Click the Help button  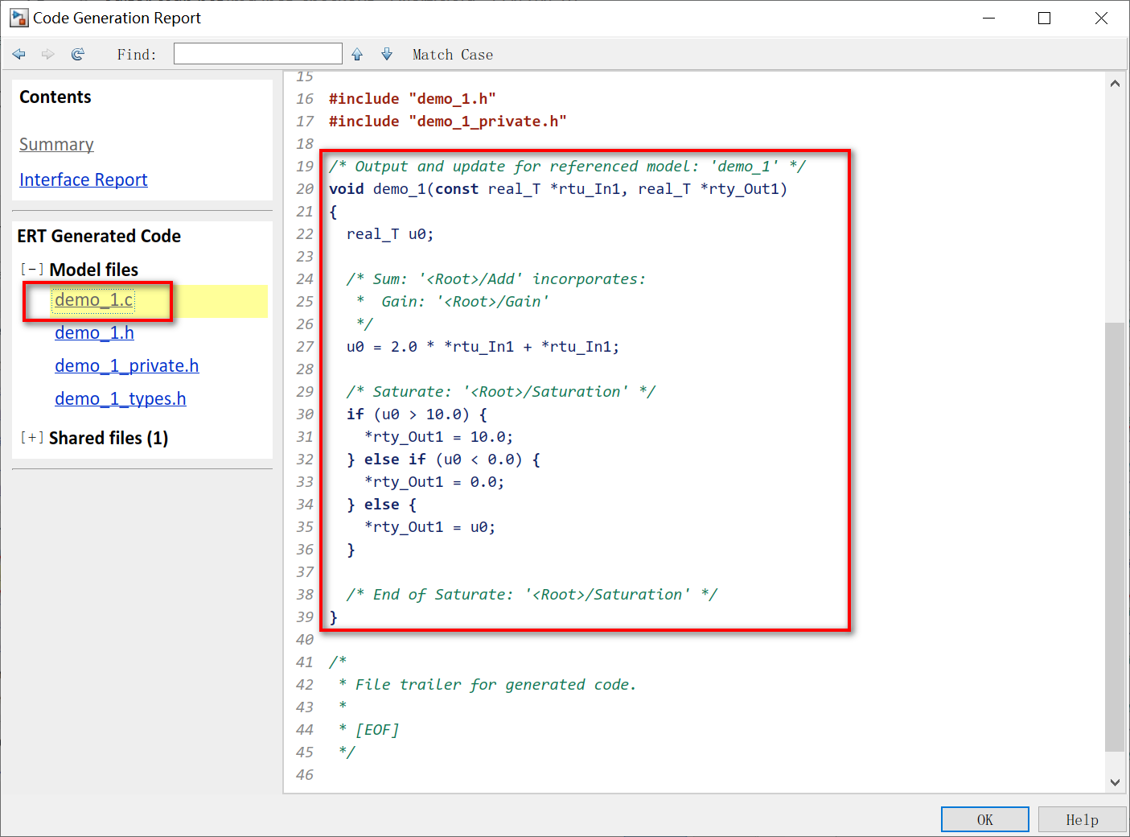point(1082,819)
